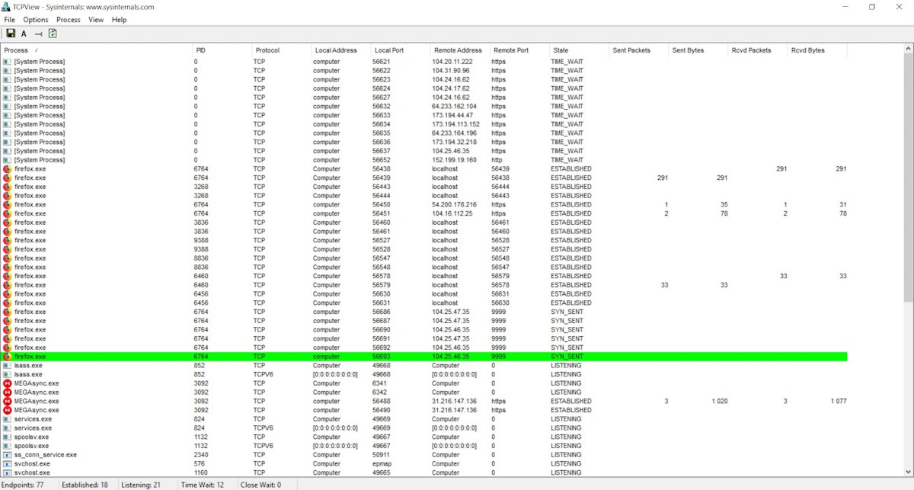
Task: Sort by the Remote Address column header
Action: pyautogui.click(x=459, y=50)
